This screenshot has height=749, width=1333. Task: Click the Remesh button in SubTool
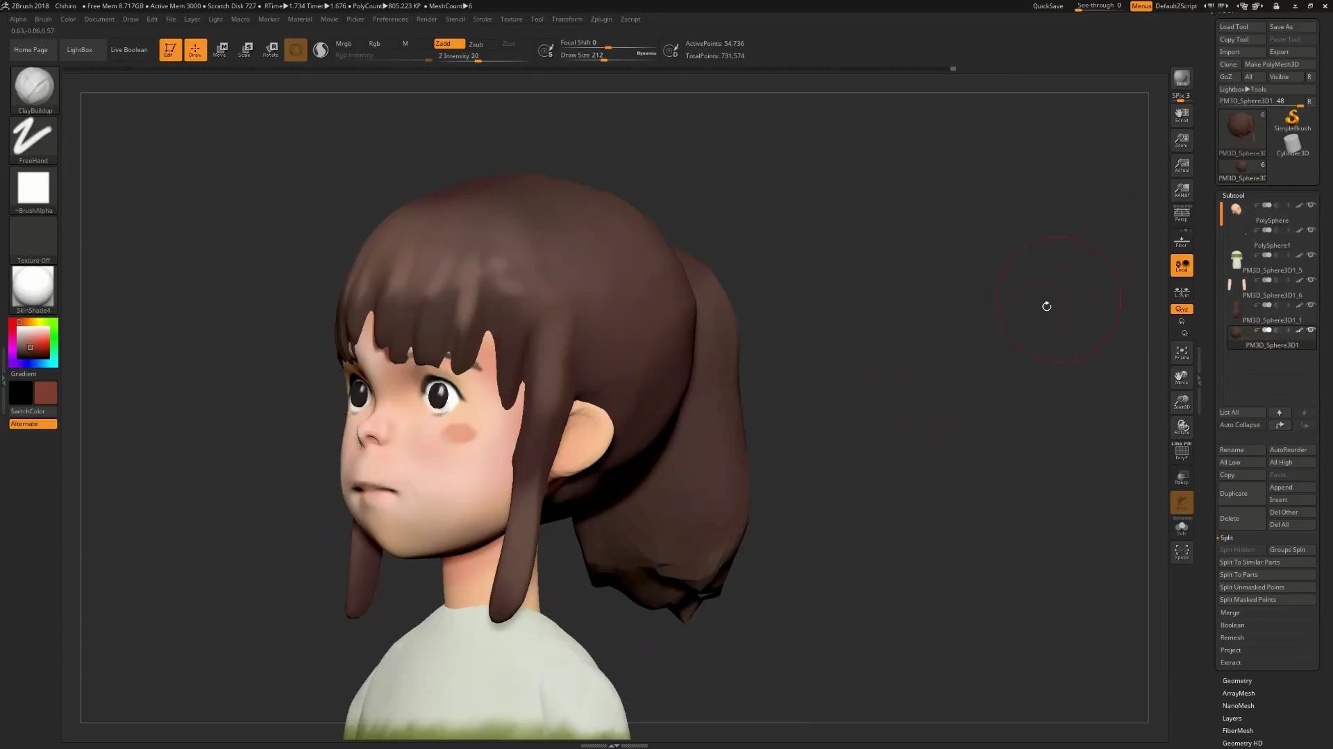click(1232, 637)
